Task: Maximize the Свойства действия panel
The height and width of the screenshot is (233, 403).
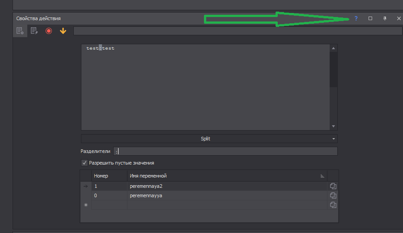Action: click(x=370, y=18)
